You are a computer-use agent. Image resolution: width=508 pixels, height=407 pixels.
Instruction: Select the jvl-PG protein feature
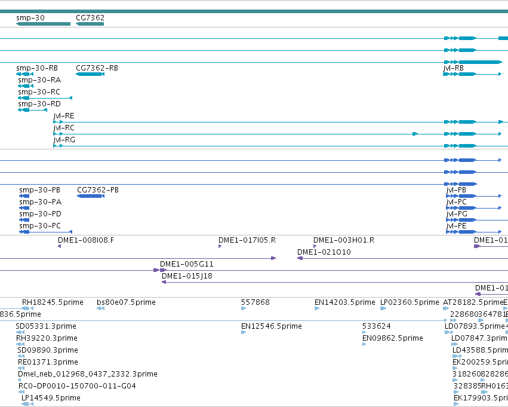tap(477, 220)
